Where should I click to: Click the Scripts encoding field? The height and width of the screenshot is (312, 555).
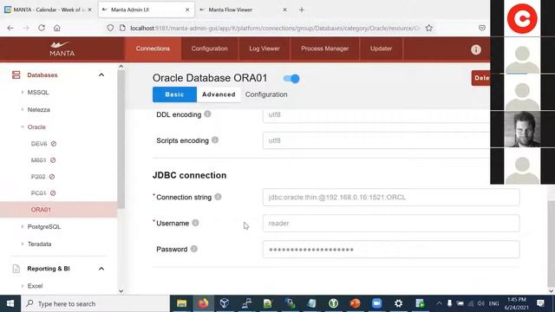pos(376,140)
